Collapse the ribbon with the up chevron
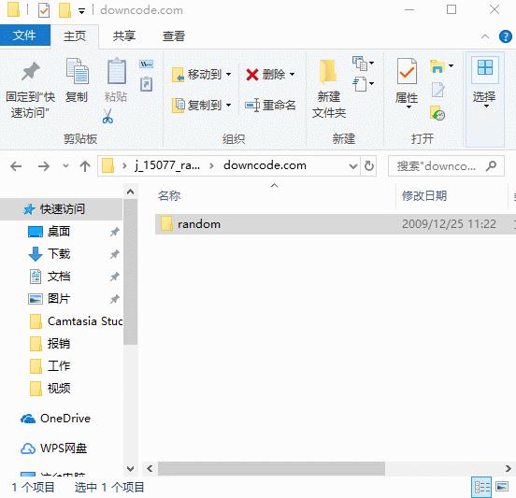This screenshot has height=498, width=516. [x=485, y=36]
